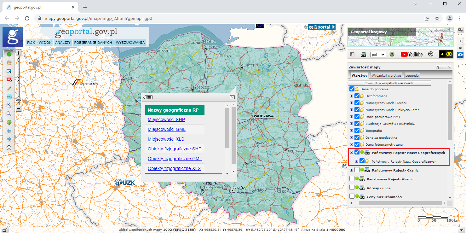Screen dimensions: 466x233
Task: Click the pencil measure/draw tool
Action: (9, 89)
